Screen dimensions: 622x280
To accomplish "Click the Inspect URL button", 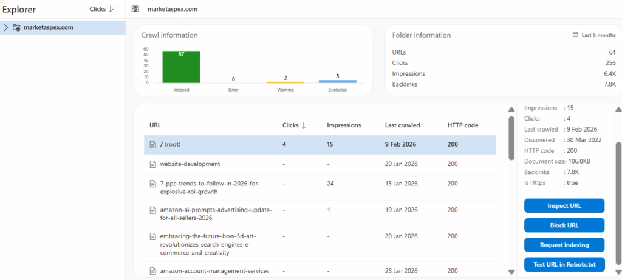I will (x=564, y=206).
